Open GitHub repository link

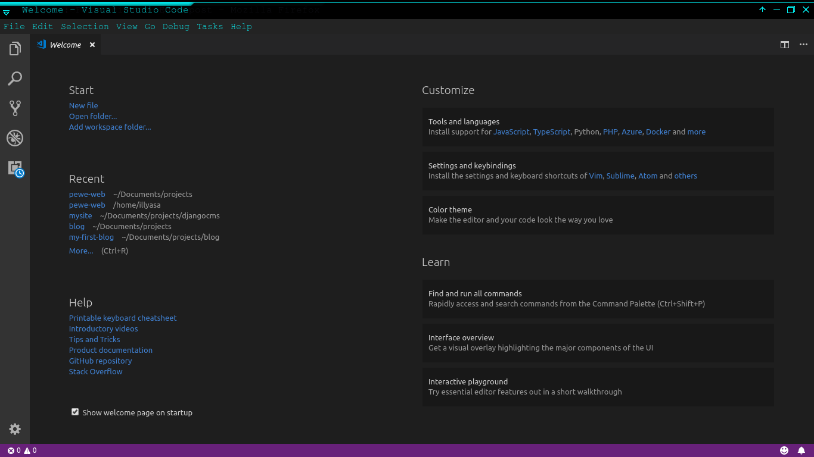click(101, 361)
